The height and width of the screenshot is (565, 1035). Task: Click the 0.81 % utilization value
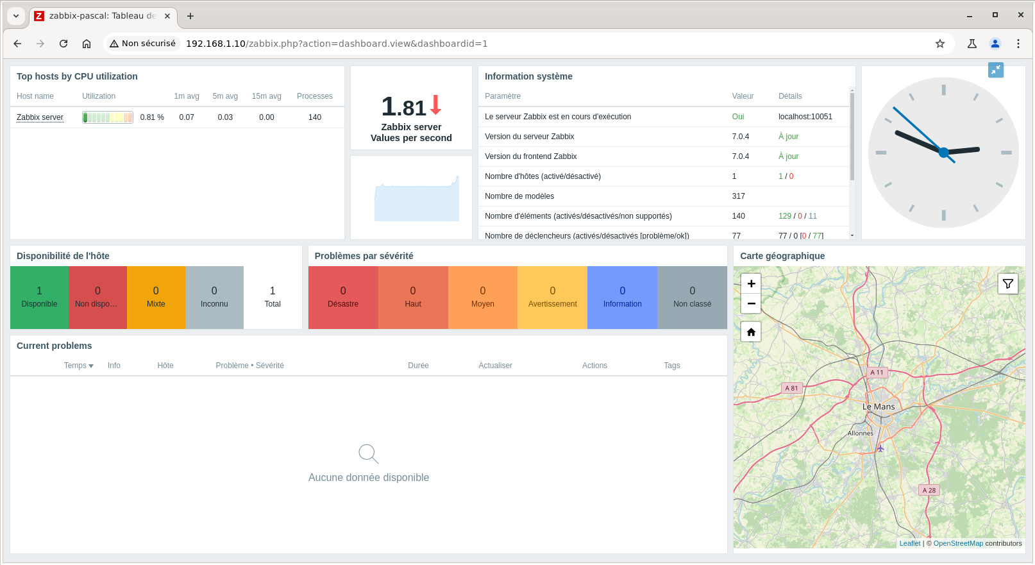pos(152,117)
